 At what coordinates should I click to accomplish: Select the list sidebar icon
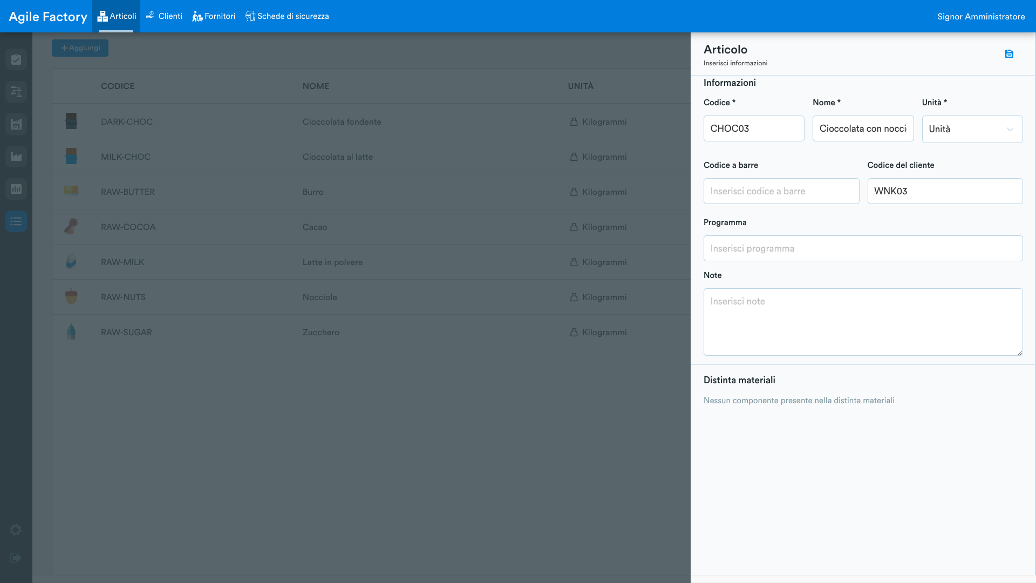16,221
